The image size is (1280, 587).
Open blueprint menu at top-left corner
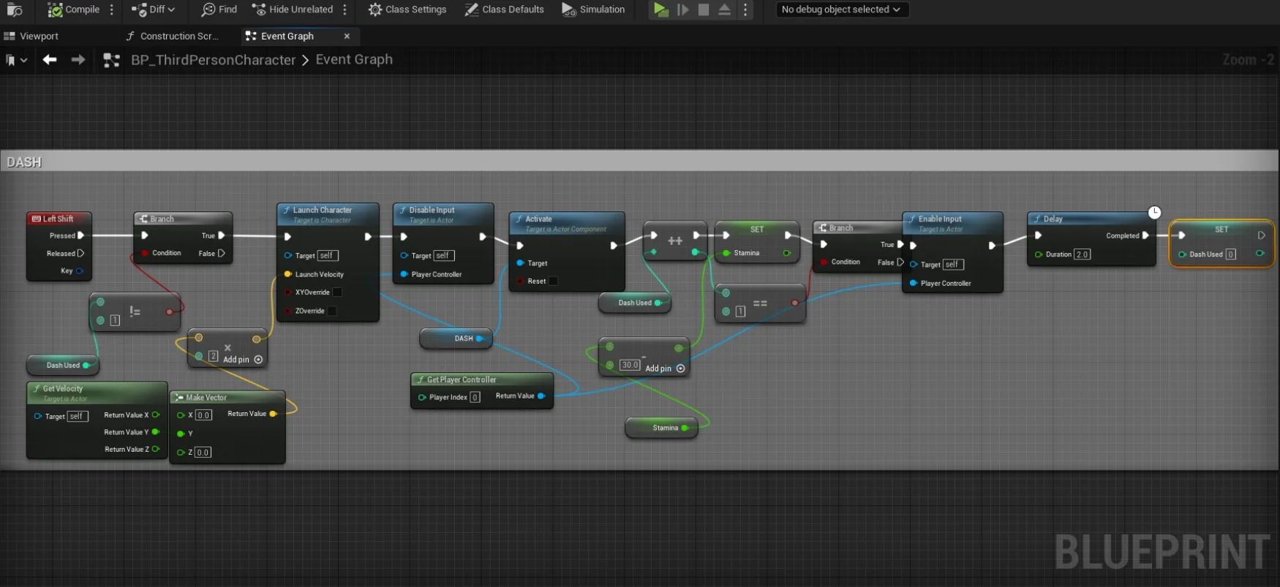click(15, 10)
